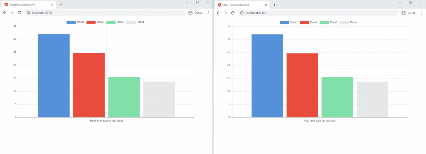Screen dimensions: 426x154
Task: Go back in right browser window
Action: pyautogui.click(x=218, y=13)
